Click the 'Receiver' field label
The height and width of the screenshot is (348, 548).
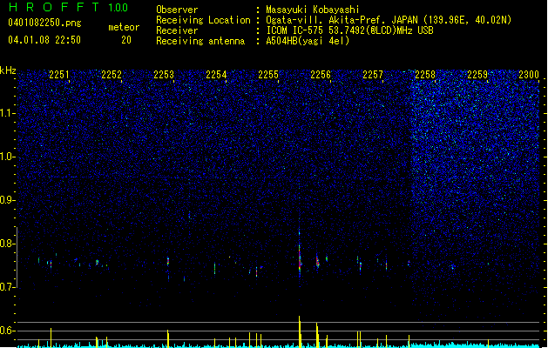pos(177,30)
